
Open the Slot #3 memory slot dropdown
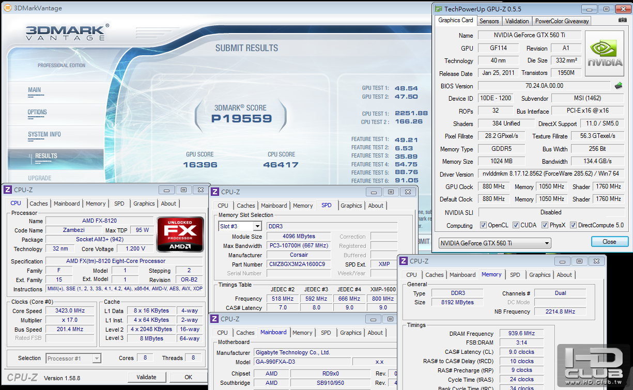coord(240,226)
